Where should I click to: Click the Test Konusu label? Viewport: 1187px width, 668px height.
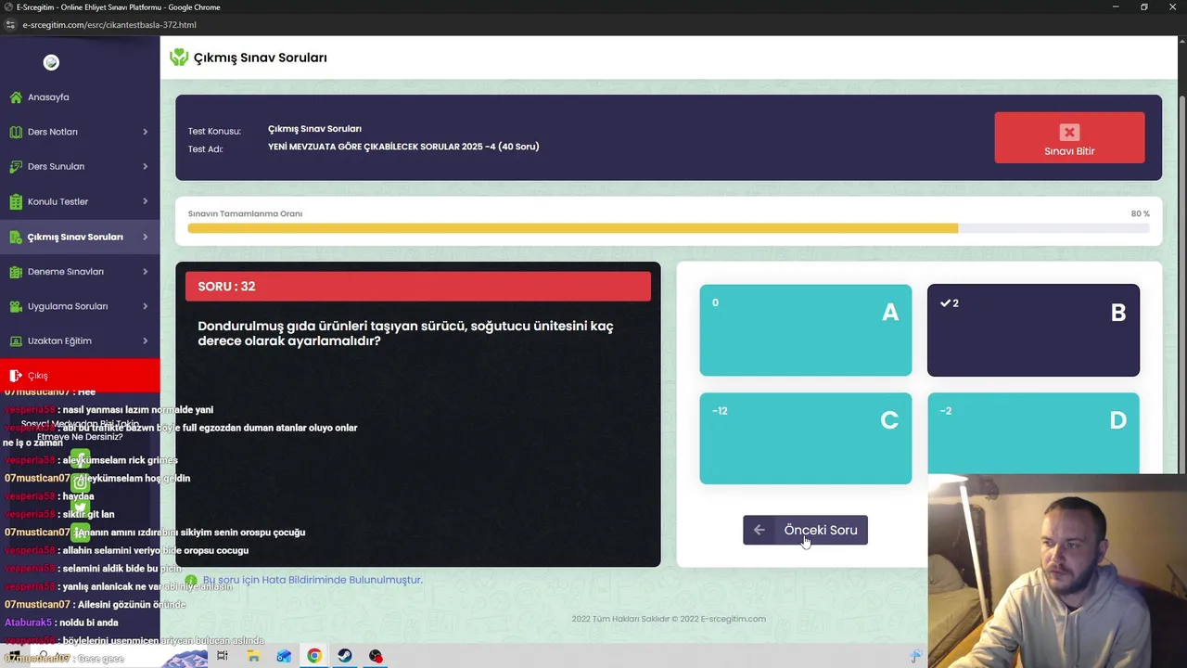214,132
